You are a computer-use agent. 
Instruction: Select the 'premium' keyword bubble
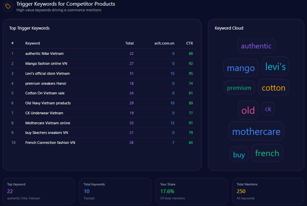239,88
